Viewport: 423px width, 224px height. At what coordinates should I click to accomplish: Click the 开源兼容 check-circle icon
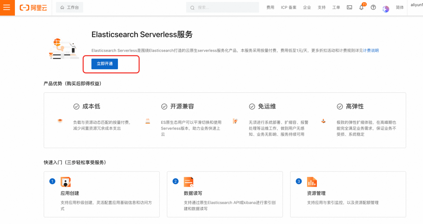coord(164,107)
